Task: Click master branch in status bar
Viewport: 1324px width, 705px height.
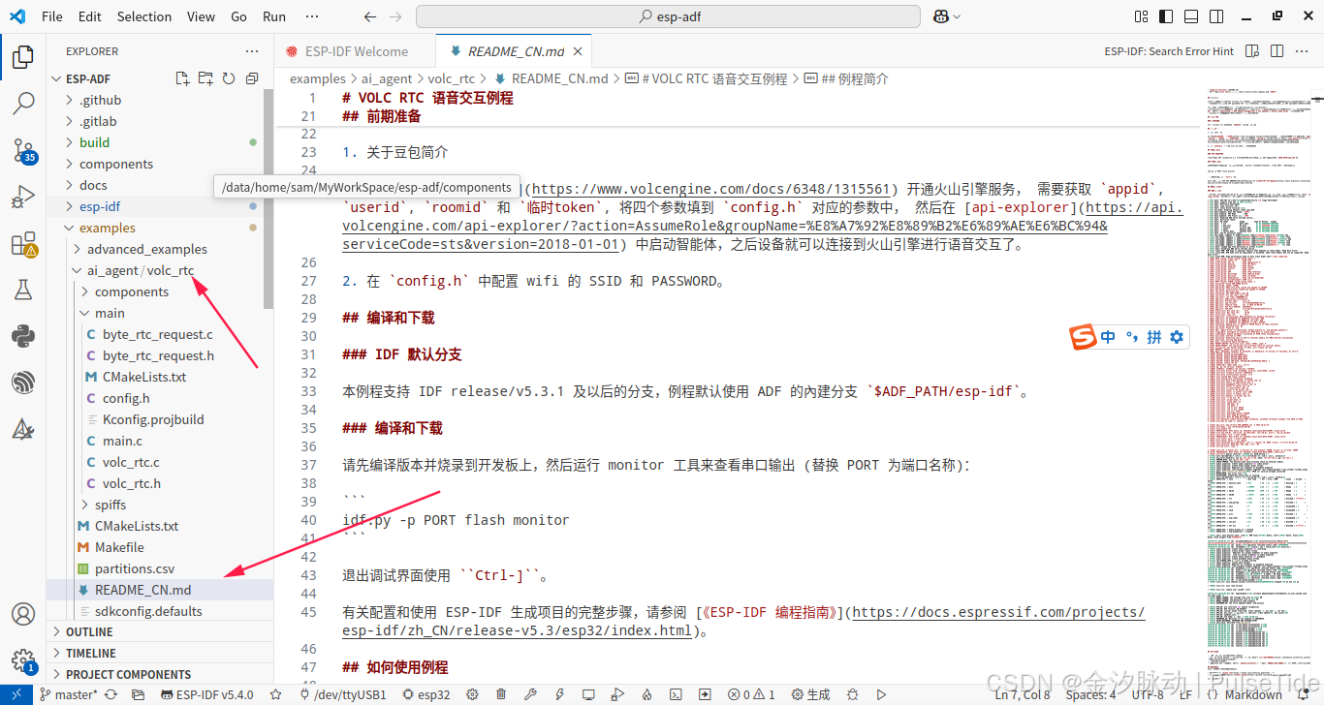Action: (x=69, y=694)
